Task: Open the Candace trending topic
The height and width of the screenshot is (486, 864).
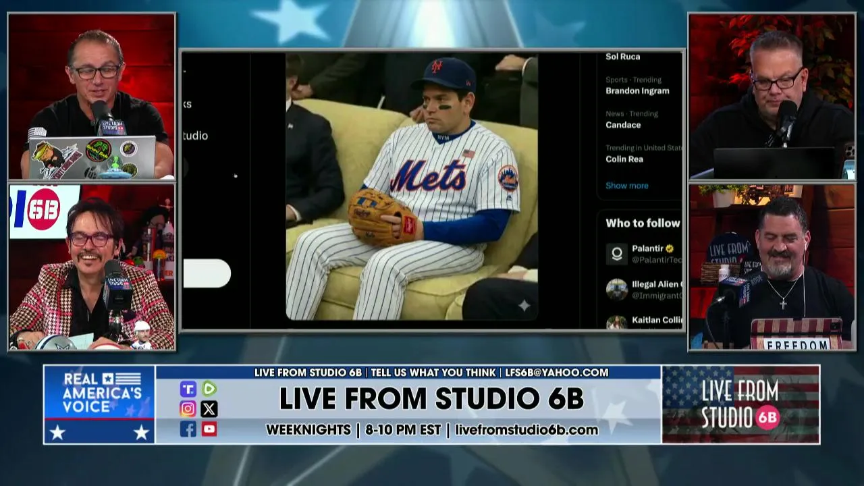Action: (623, 125)
